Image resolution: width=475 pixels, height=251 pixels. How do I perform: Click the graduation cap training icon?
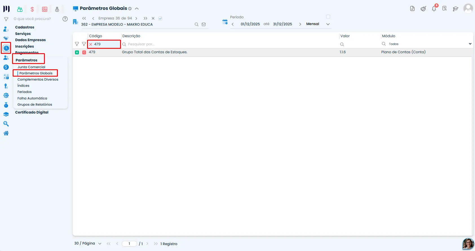(456, 9)
